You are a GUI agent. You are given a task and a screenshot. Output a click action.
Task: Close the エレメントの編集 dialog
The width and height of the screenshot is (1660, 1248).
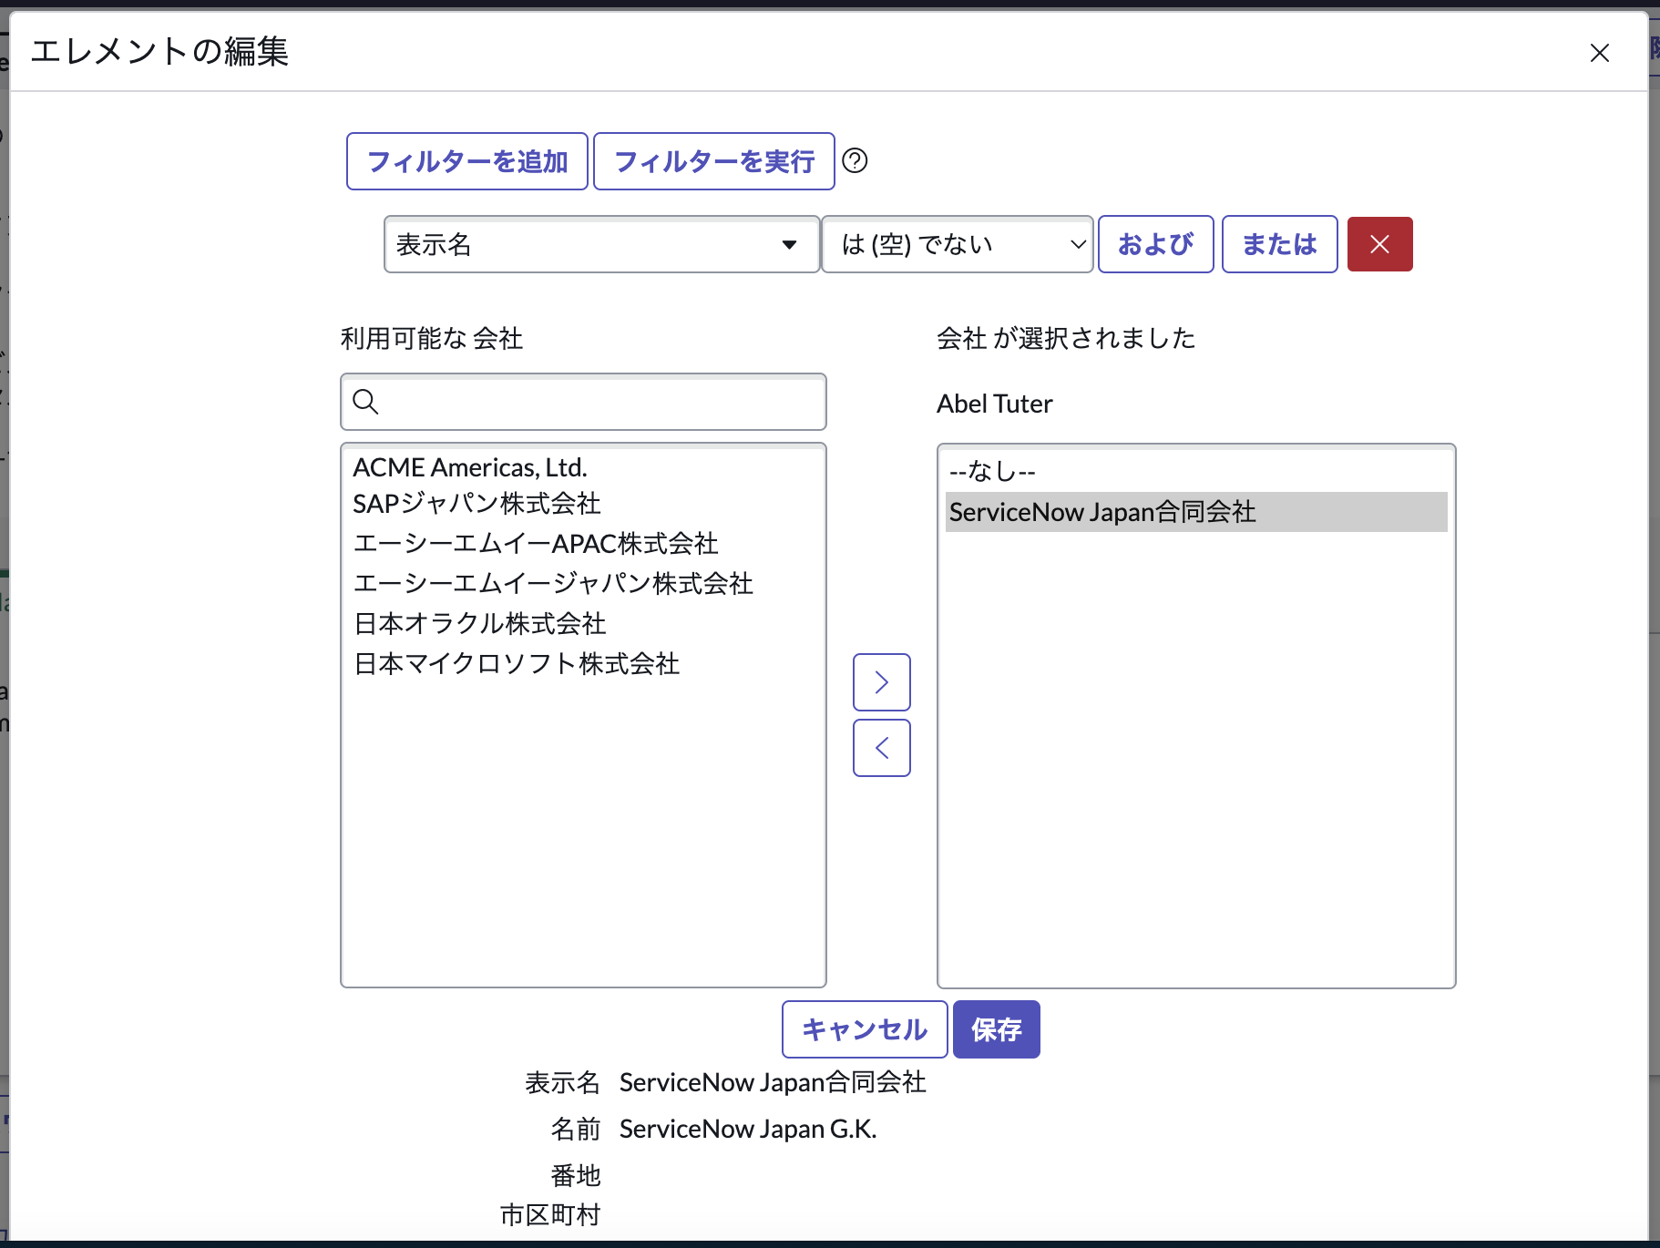[x=1600, y=53]
